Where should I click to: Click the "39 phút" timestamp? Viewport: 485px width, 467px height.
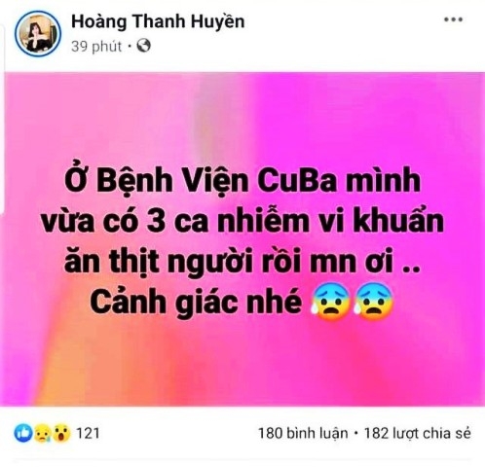[x=96, y=47]
